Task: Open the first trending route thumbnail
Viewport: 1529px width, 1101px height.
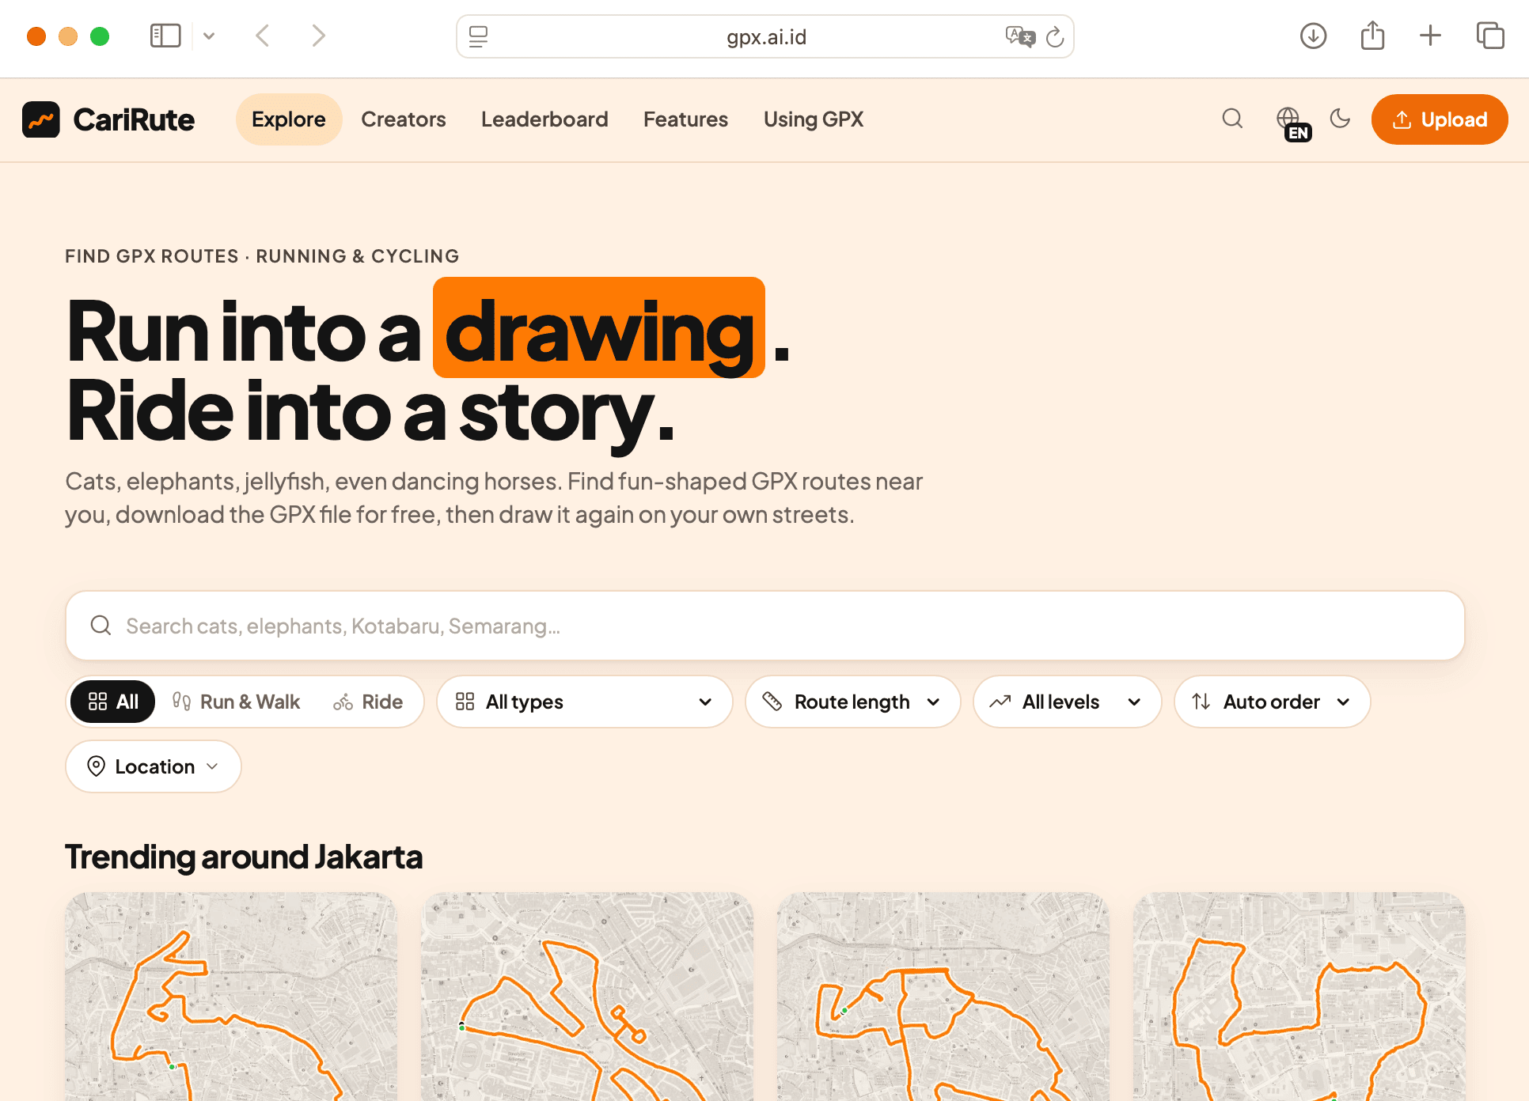Action: tap(231, 997)
